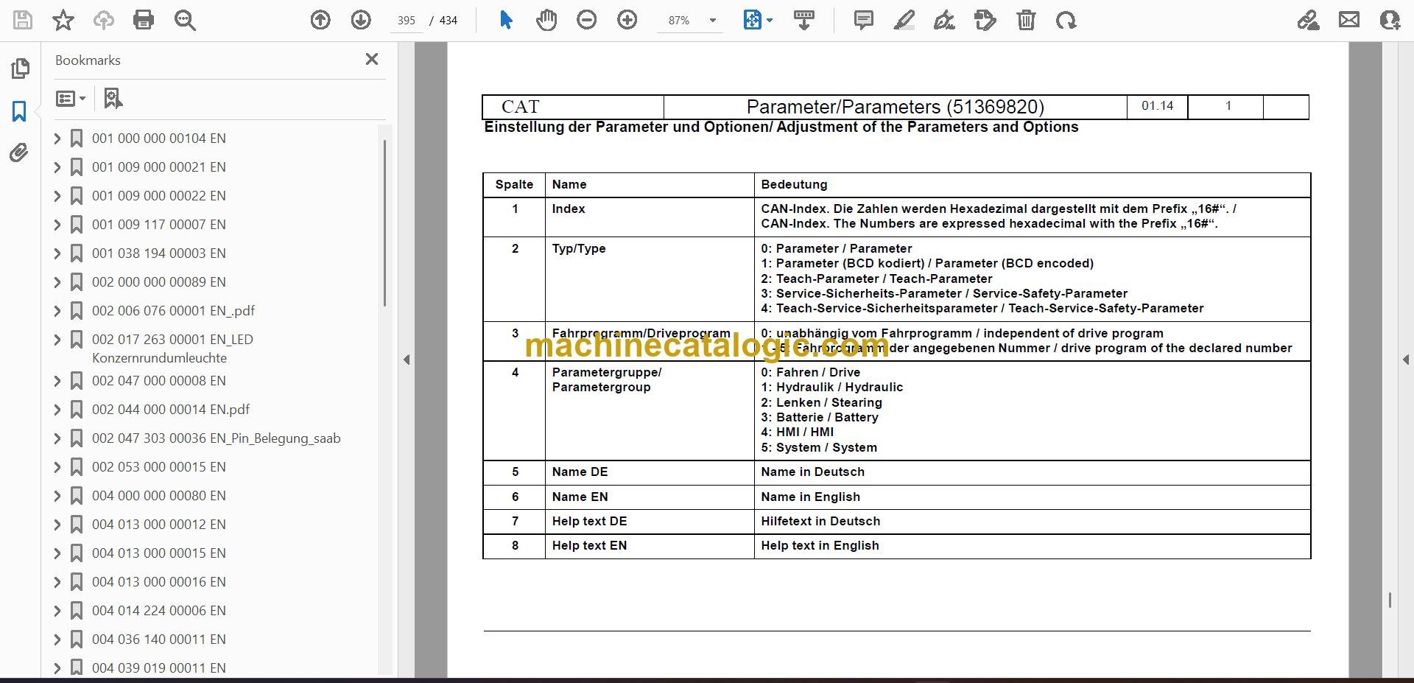
Task: Expand bookmark 001 009 000 00022 EN
Action: click(57, 196)
